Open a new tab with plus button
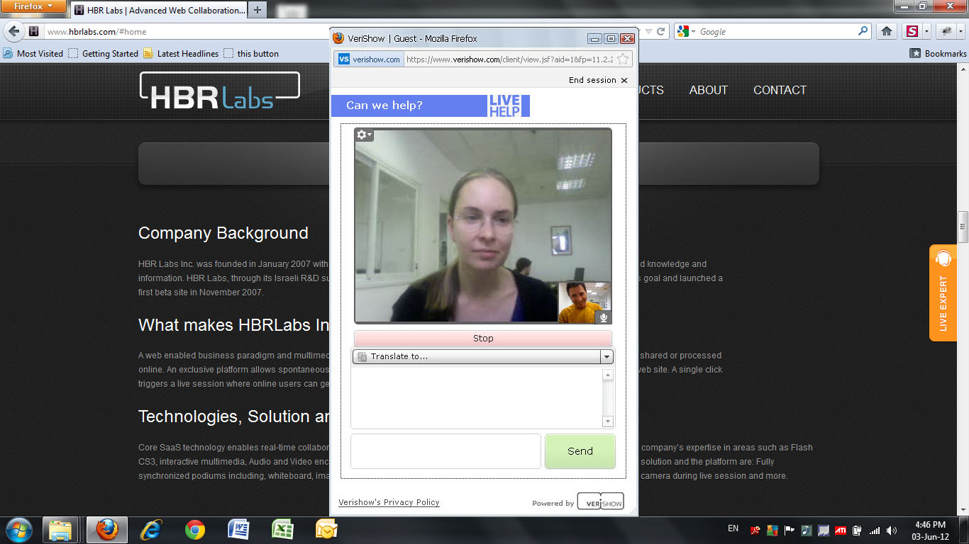The height and width of the screenshot is (544, 969). click(258, 10)
